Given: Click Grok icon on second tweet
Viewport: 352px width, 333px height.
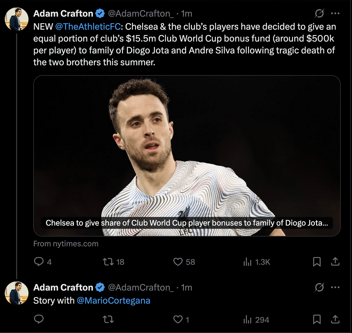Looking at the screenshot, I should point(319,287).
